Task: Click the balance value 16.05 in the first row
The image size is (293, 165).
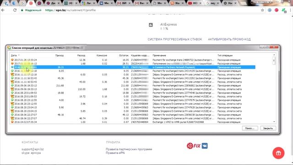Action: point(125,60)
